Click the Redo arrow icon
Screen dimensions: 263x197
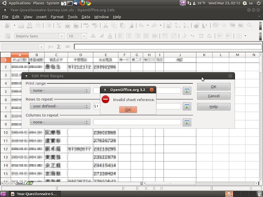coord(154,25)
